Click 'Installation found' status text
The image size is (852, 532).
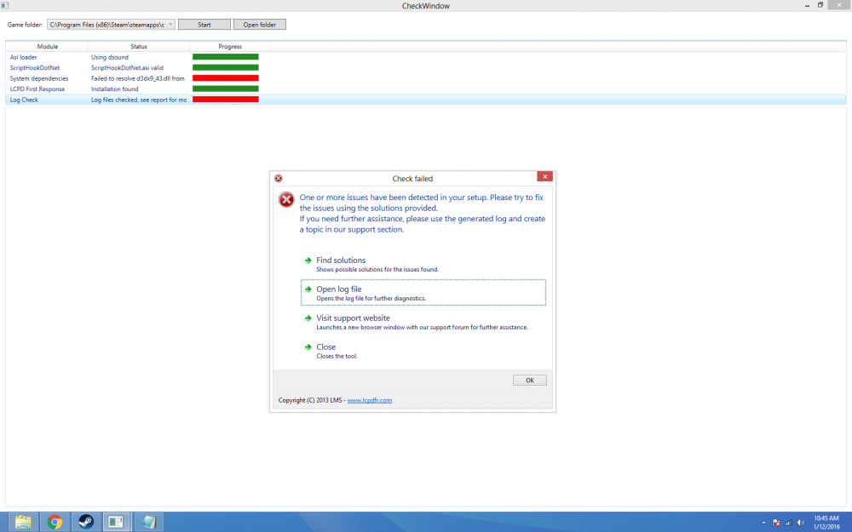tap(115, 89)
